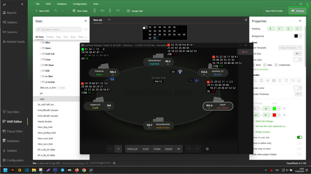Go to Sessions in the sidebar
311x174 pixels.
click(10, 32)
